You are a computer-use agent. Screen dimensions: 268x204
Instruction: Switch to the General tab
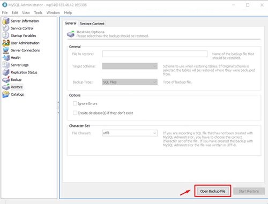(71, 23)
